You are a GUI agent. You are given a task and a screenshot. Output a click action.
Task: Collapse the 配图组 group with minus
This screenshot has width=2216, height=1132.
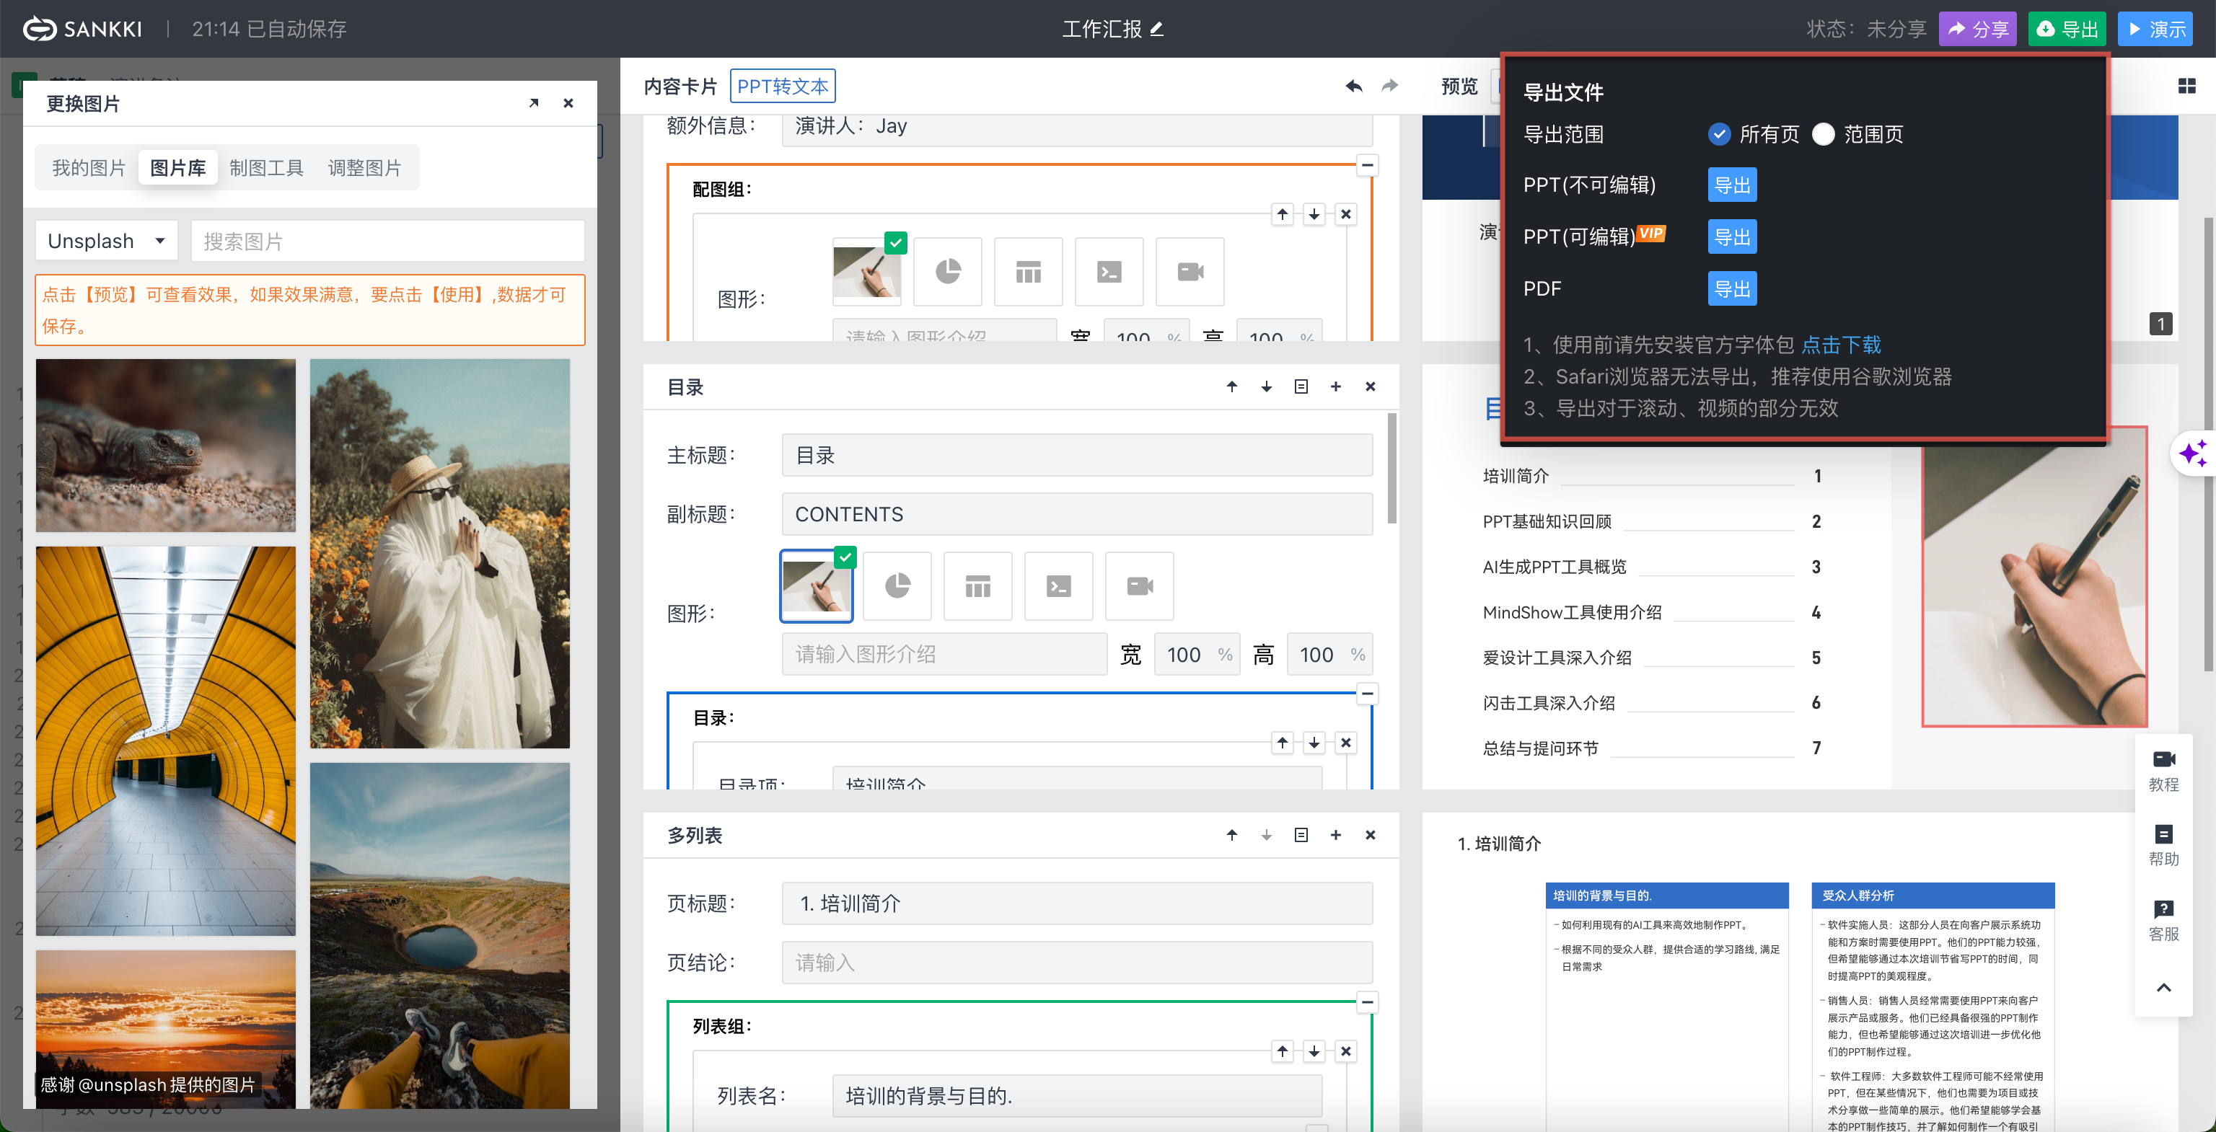coord(1367,165)
